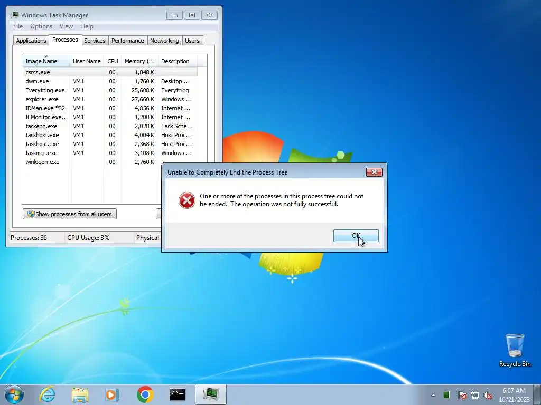
Task: Open the Windows Start menu
Action: tap(14, 394)
